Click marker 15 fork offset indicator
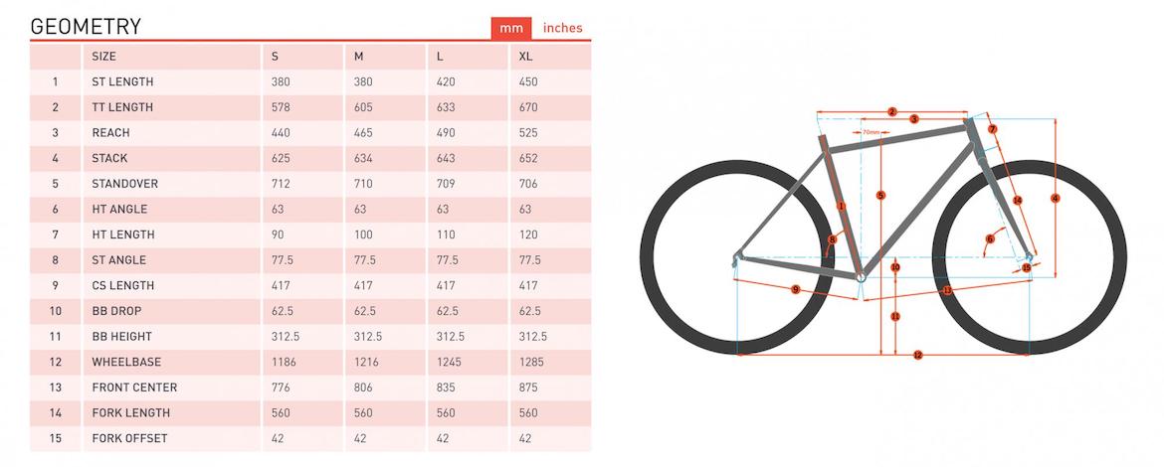Image resolution: width=1164 pixels, height=467 pixels. (x=1027, y=267)
